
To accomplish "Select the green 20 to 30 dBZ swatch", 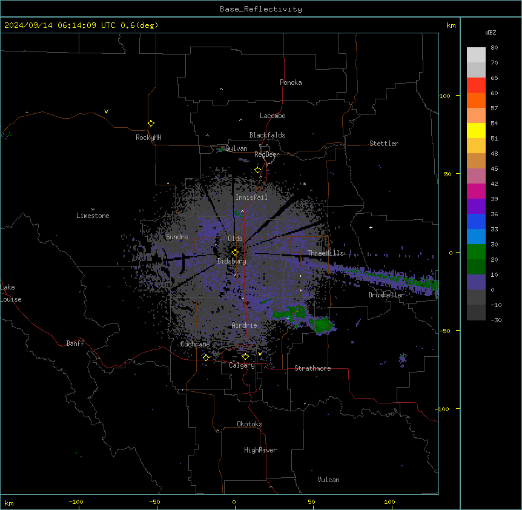I will pos(476,252).
